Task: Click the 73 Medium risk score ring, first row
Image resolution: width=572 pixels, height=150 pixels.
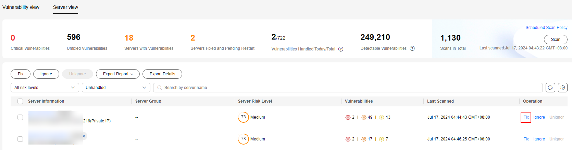Action: coord(244,117)
